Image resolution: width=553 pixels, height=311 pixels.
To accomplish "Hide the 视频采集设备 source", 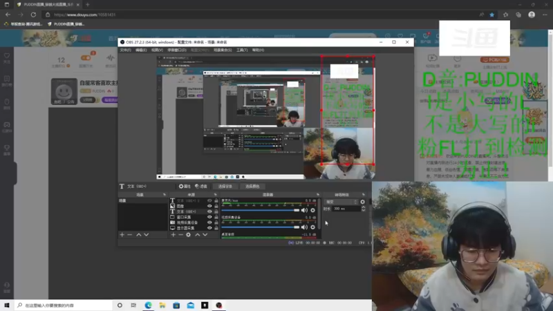I will [209, 223].
